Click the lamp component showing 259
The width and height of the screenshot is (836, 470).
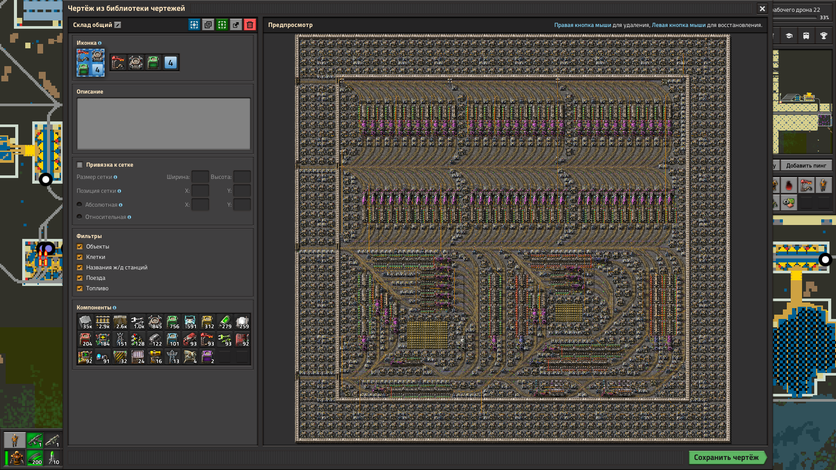(242, 322)
